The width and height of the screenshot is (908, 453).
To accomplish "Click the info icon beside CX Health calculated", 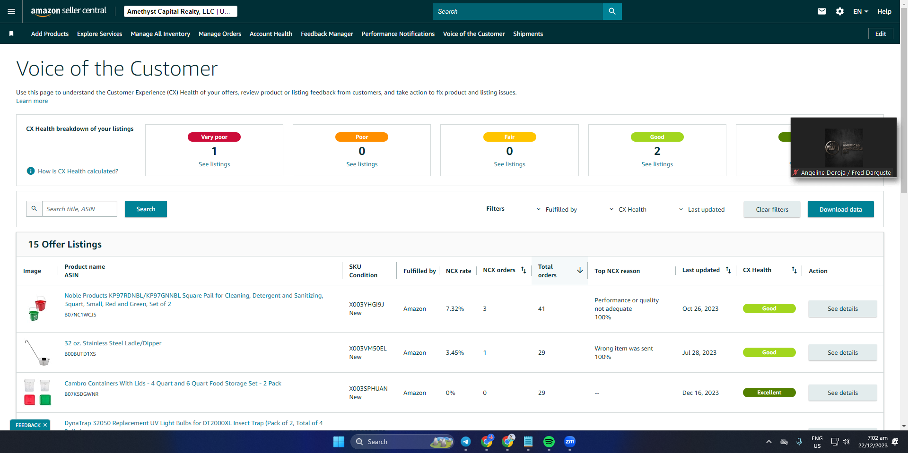I will click(31, 171).
